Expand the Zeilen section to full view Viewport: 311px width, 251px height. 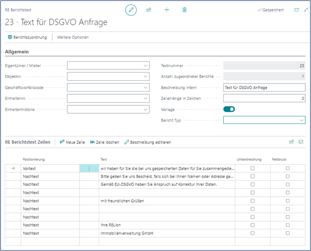301,142
